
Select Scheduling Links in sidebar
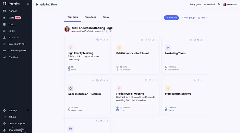click(17, 51)
